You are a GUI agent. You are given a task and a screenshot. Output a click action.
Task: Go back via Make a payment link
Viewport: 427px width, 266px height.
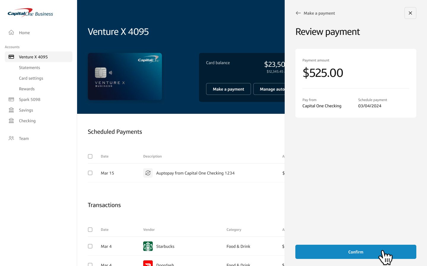pyautogui.click(x=319, y=13)
